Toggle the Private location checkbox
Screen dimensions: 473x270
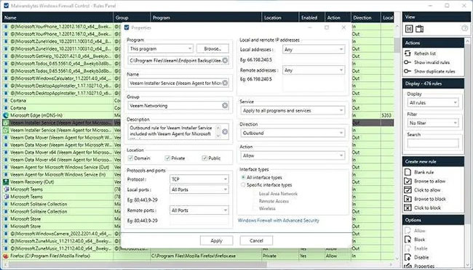click(x=167, y=158)
